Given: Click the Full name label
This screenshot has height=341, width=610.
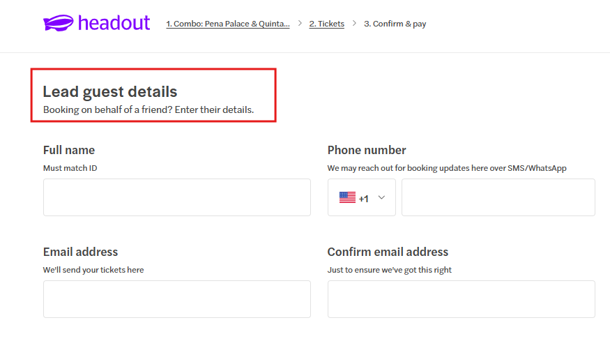Looking at the screenshot, I should pyautogui.click(x=69, y=150).
